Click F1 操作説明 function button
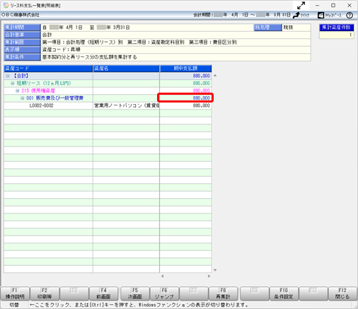The height and width of the screenshot is (309, 358). pyautogui.click(x=15, y=293)
